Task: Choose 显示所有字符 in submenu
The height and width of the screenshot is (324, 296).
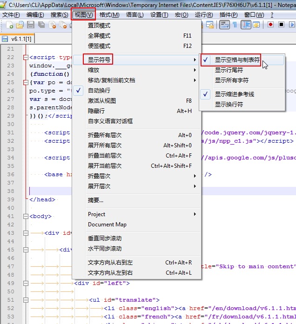Action: (x=231, y=80)
